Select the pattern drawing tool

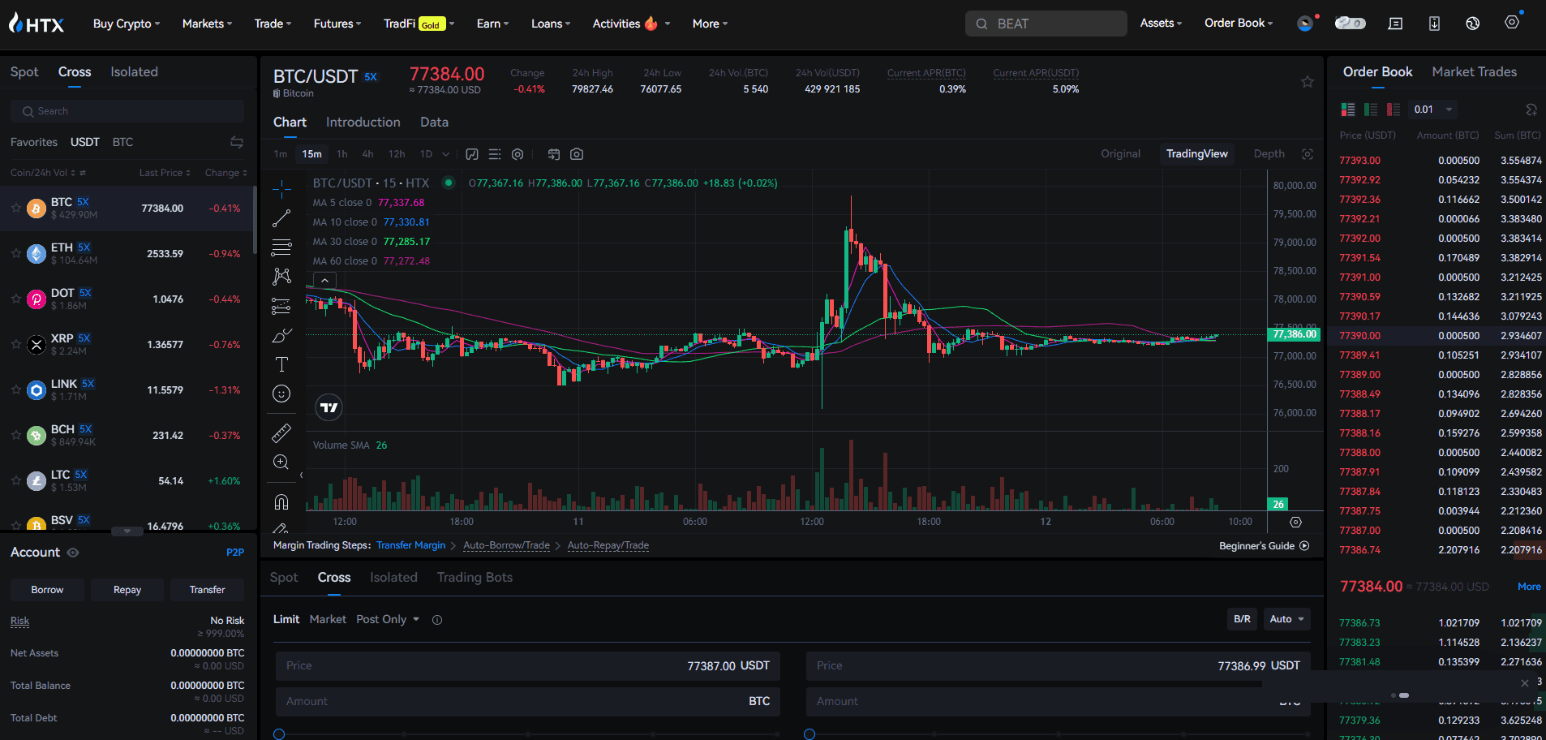tap(281, 277)
